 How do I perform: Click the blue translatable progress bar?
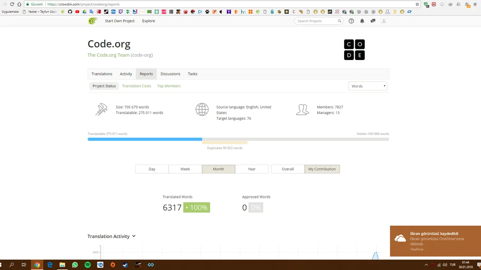coord(145,139)
